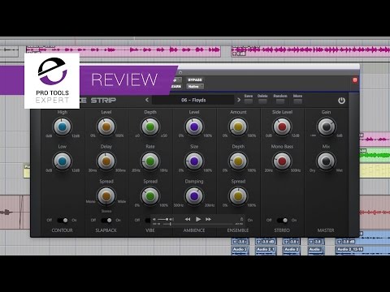This screenshot has width=390, height=292.
Task: Click the Vibe Depth knob
Action: 150,127
